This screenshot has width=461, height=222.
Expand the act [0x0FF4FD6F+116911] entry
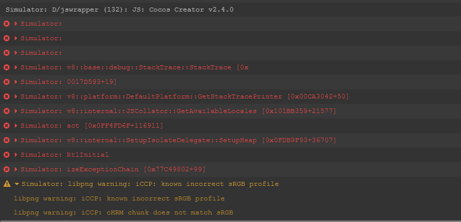[x=16, y=126]
